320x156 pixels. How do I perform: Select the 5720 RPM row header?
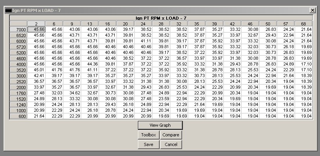coord(18,47)
